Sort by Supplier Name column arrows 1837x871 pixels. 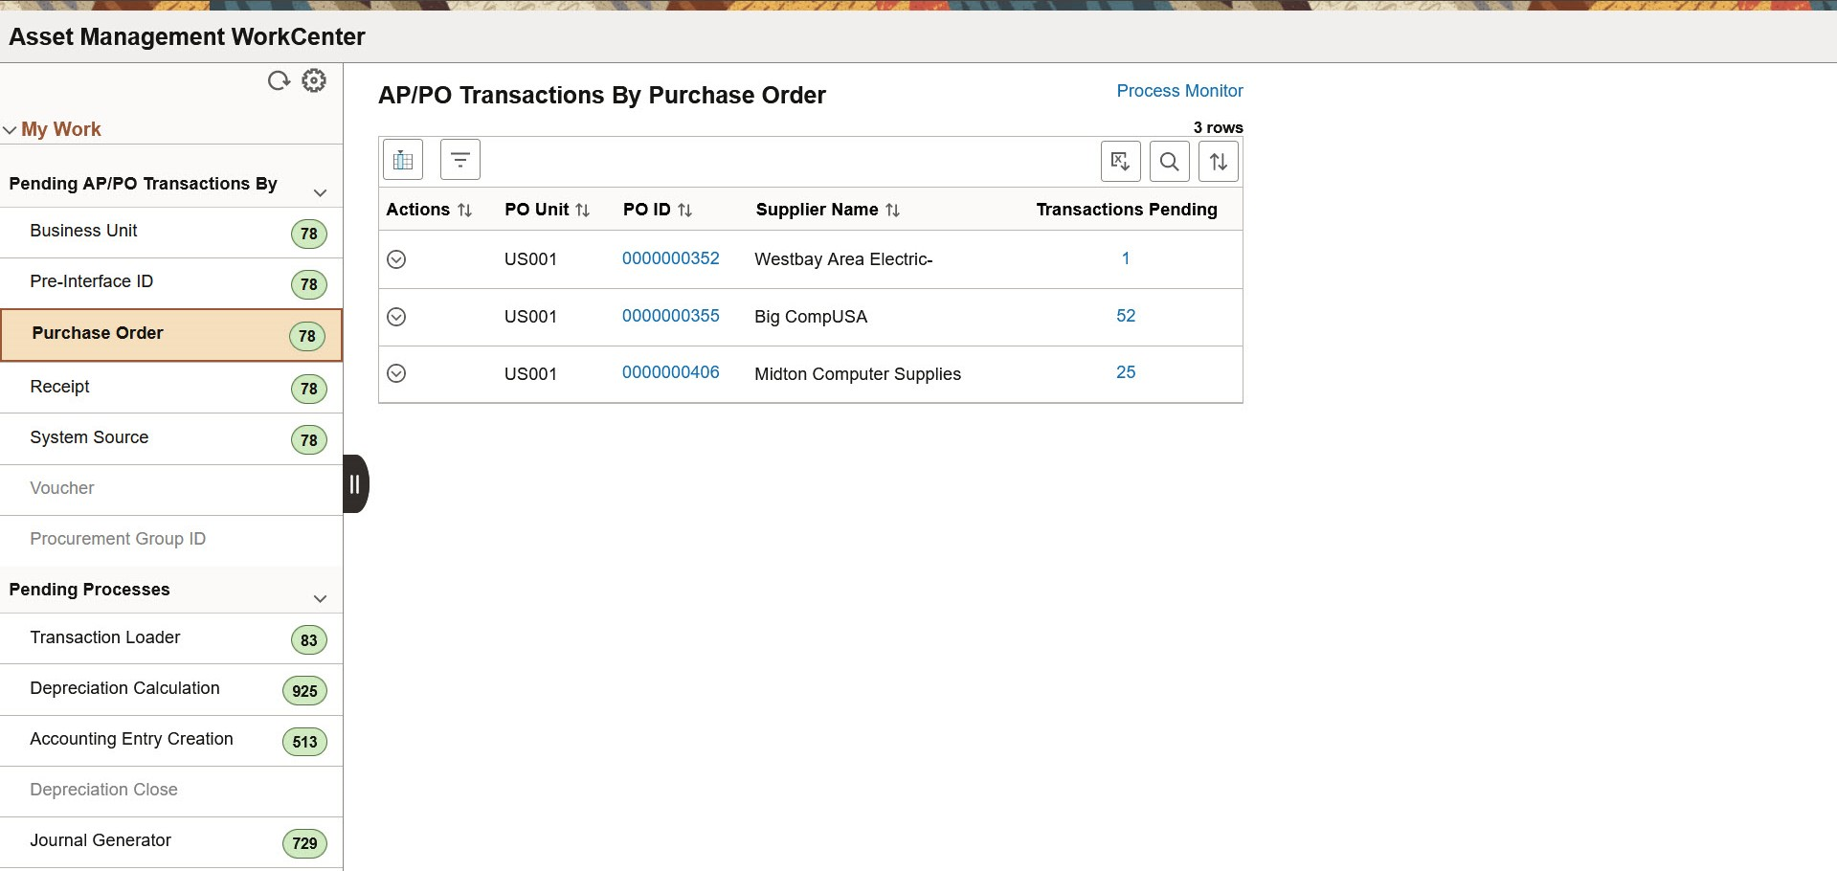893,211
